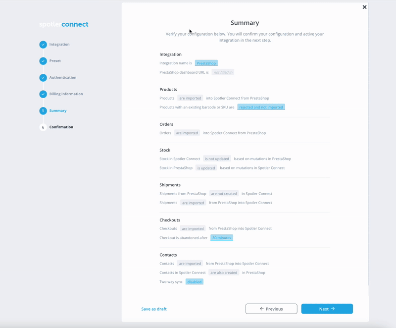396x328 pixels.
Task: Click the 'is updated' stock tag
Action: [206, 168]
